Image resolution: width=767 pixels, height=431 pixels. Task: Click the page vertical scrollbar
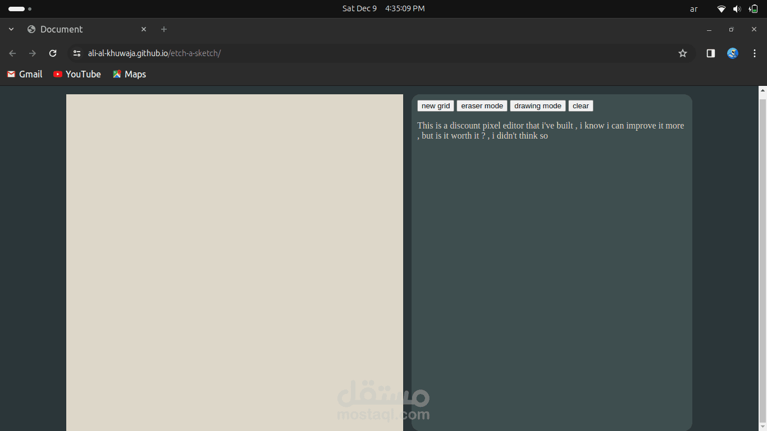click(x=763, y=260)
